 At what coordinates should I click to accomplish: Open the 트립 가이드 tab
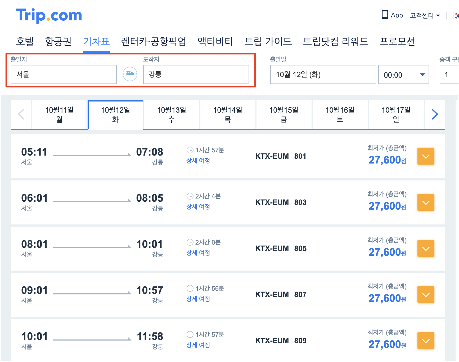pyautogui.click(x=268, y=41)
